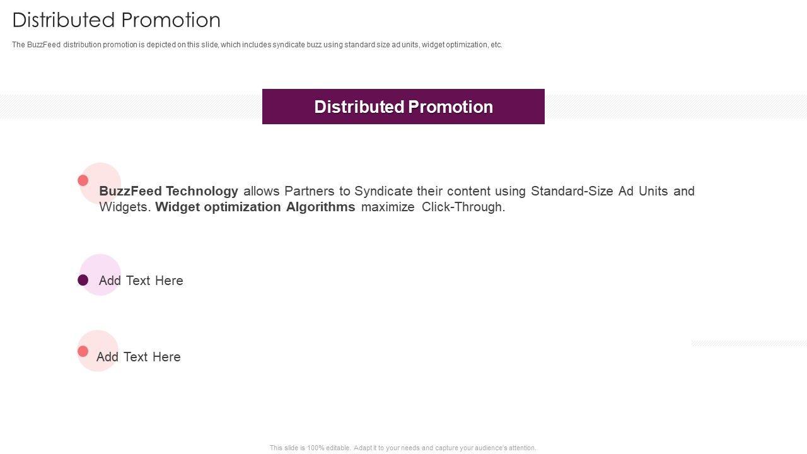Screen dimensions: 807x454
Task: Select the bold Widget optimization Algorithms text
Action: 255,207
